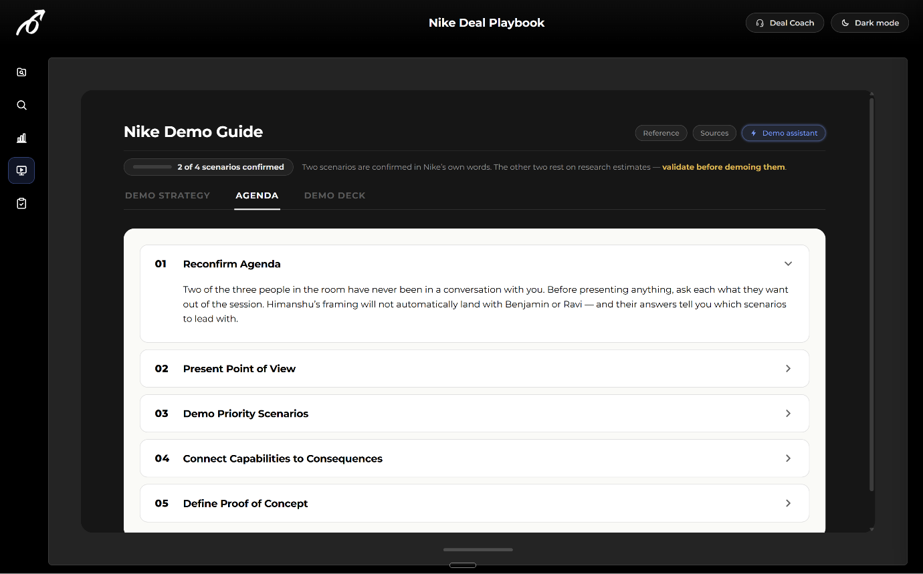Expand Demo Priority Scenarios chevron

click(x=788, y=414)
